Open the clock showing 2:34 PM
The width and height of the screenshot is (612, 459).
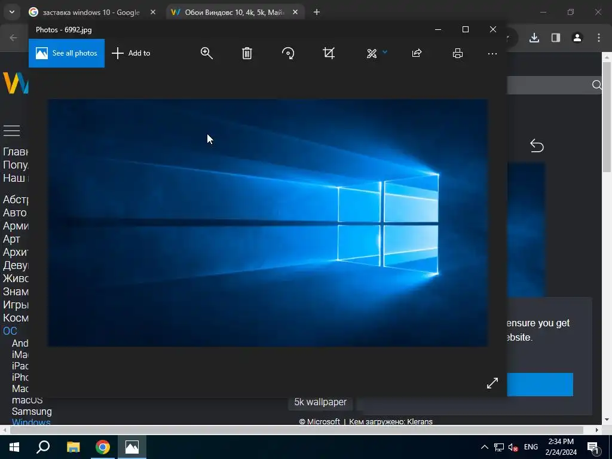click(x=561, y=447)
